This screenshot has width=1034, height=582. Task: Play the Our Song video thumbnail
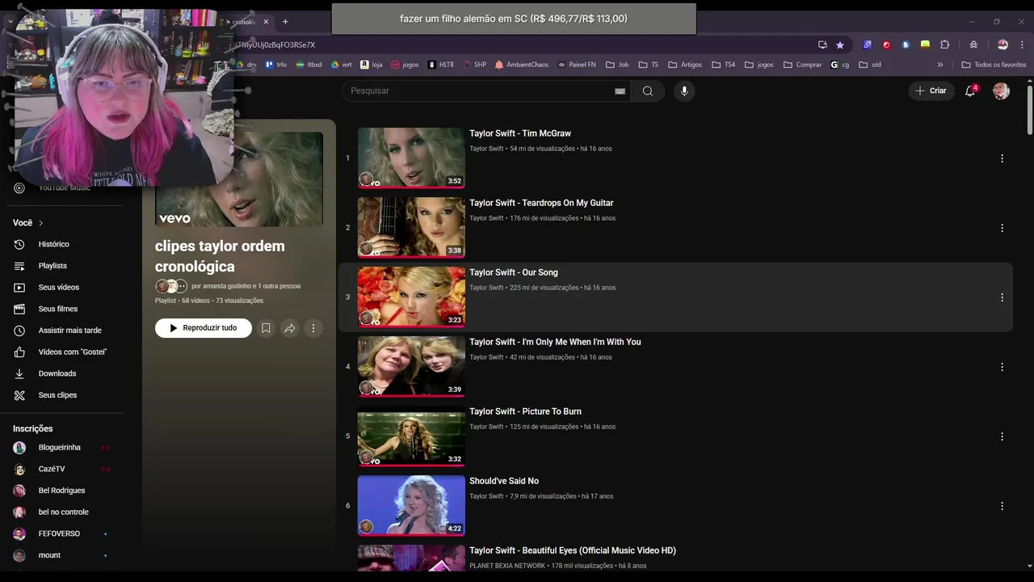point(411,297)
